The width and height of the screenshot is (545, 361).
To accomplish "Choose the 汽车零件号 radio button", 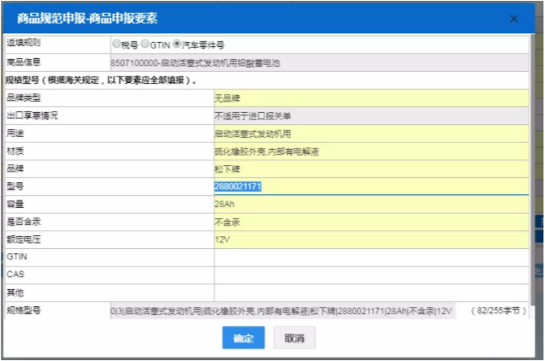I will (177, 44).
